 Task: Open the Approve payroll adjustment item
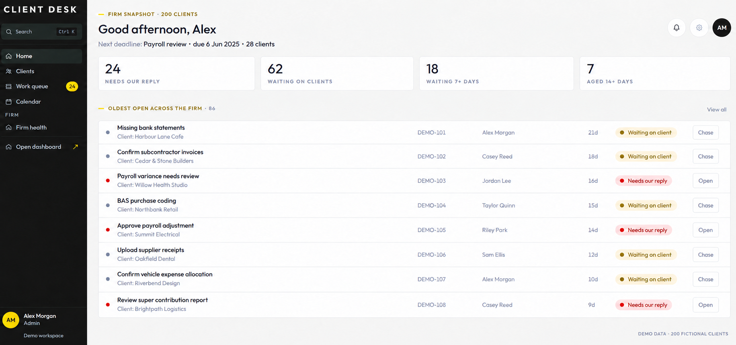(705, 230)
